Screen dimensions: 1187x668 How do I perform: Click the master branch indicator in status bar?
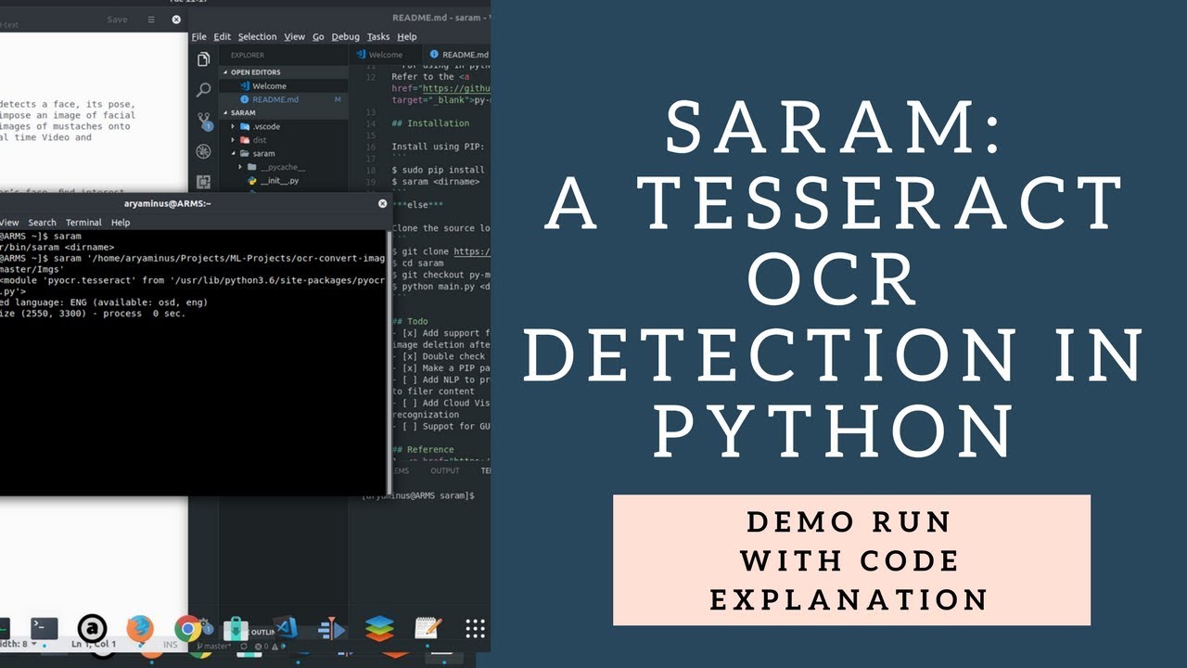pyautogui.click(x=214, y=646)
